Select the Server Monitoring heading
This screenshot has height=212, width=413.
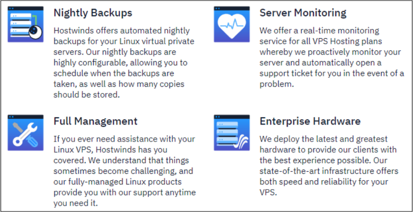tap(303, 13)
